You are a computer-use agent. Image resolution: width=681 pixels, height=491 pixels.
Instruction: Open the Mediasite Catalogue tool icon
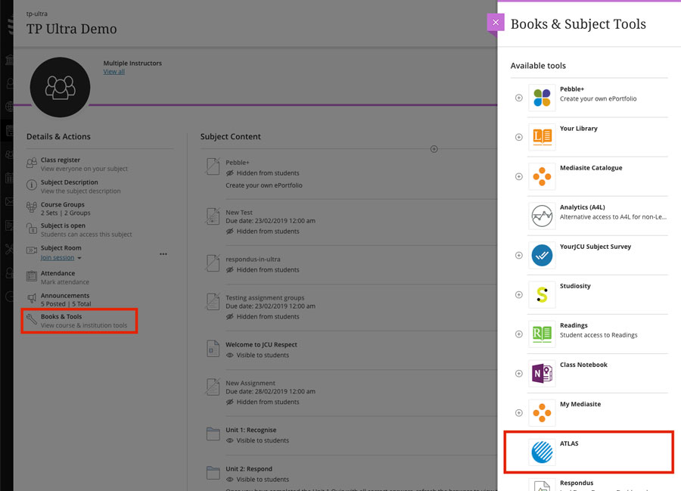click(x=542, y=177)
